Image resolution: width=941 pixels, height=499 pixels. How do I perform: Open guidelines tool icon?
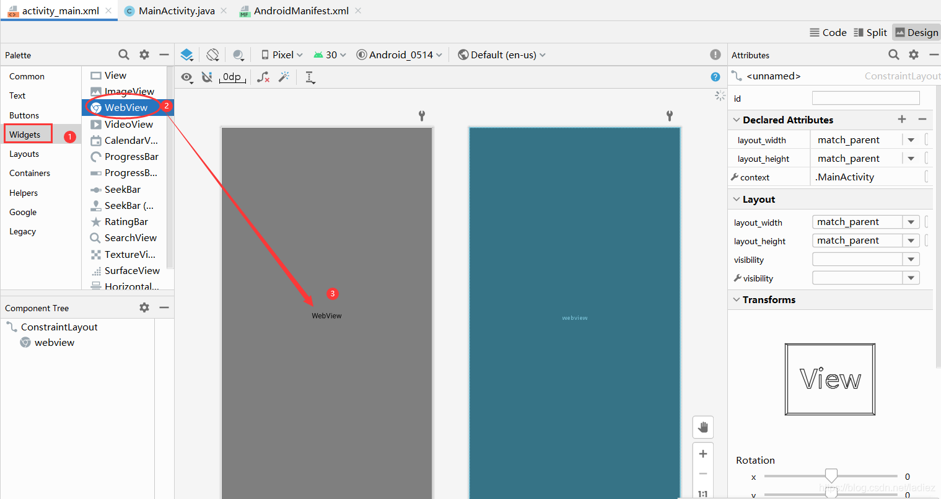(310, 77)
